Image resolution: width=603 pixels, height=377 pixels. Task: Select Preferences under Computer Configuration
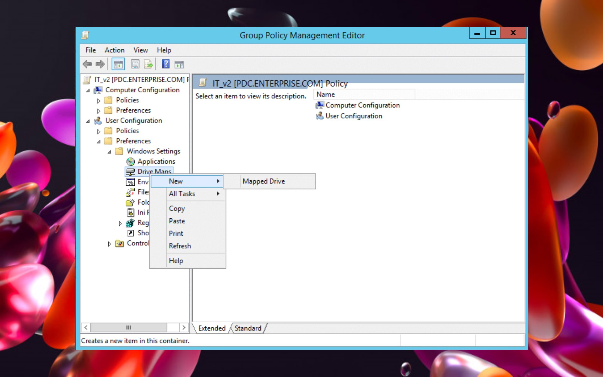pyautogui.click(x=133, y=110)
